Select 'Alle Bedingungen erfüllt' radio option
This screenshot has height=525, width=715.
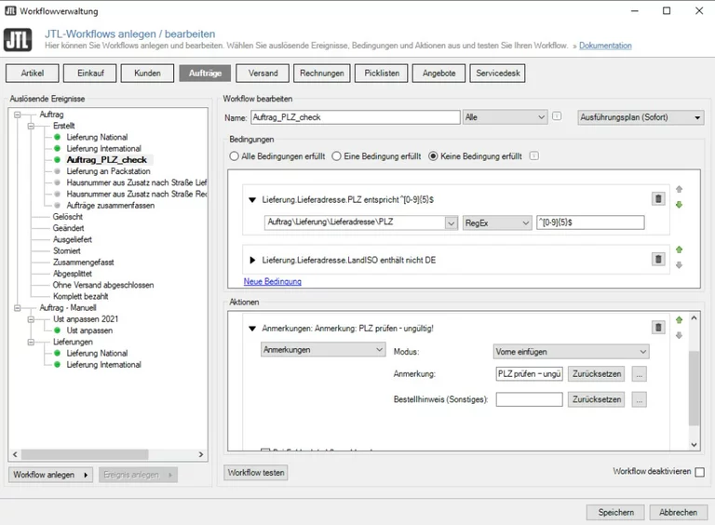(x=235, y=156)
